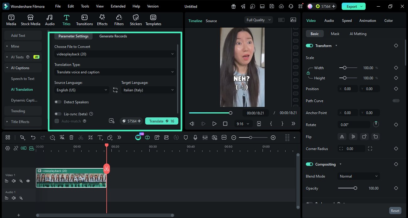Click the snapshot icon in preview controls
Screen dimensions: 408x218
click(259, 124)
